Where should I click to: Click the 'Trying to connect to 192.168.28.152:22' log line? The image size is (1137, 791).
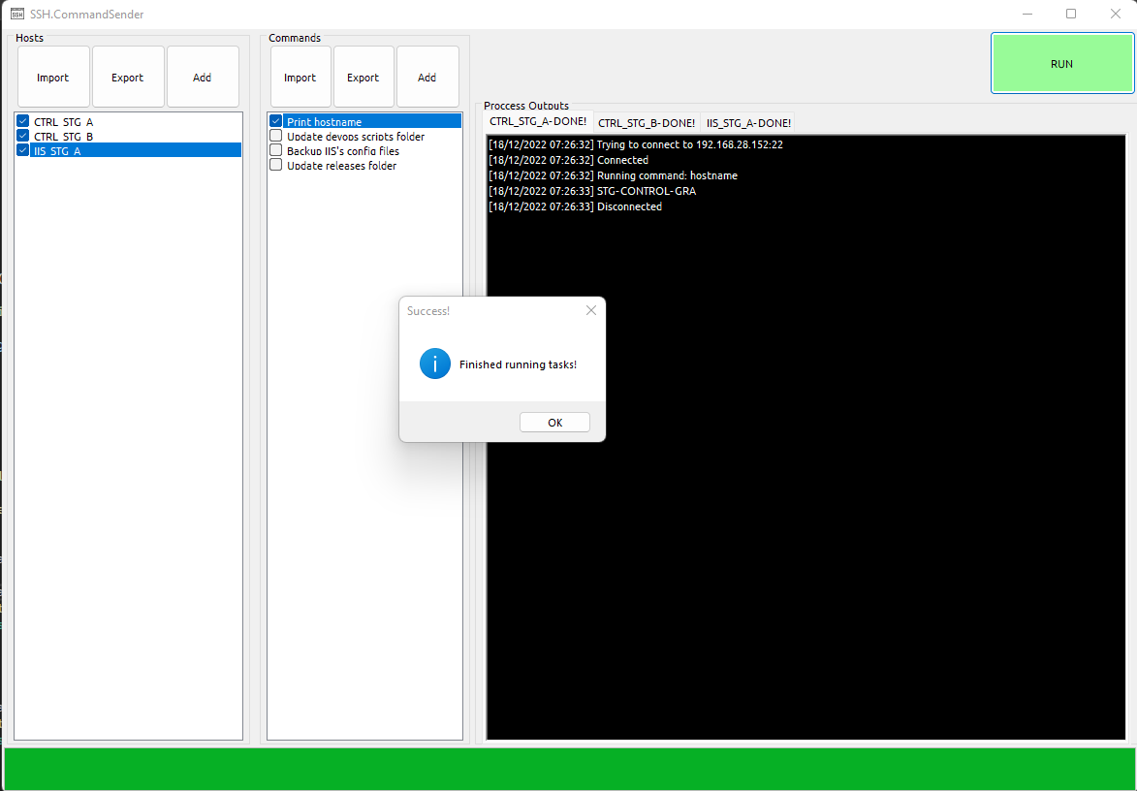(636, 144)
